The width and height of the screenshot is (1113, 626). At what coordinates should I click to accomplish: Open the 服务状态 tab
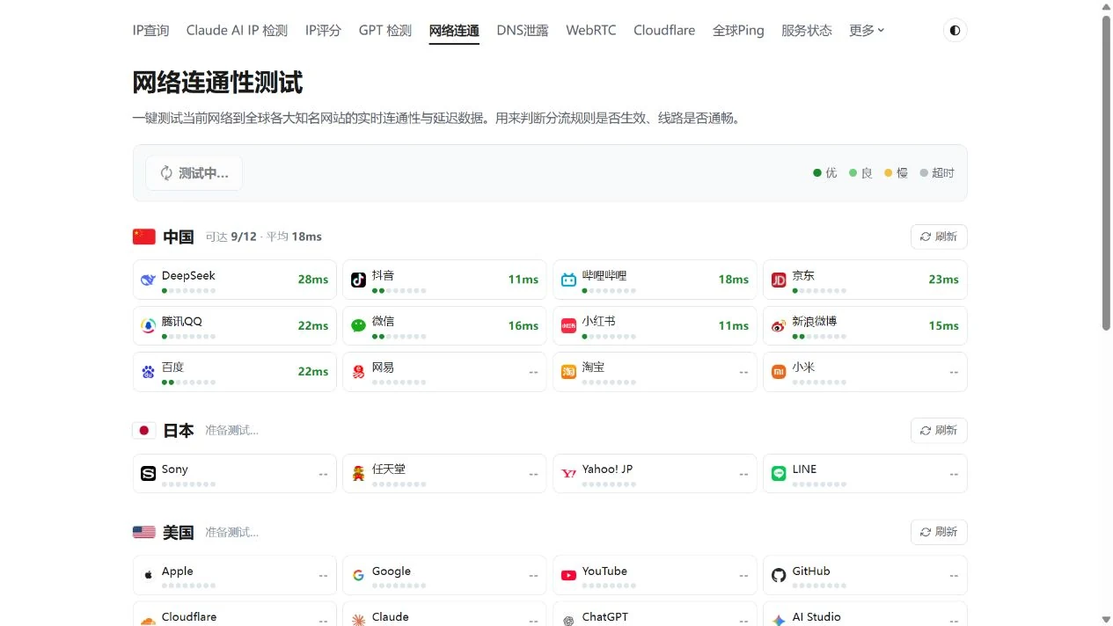click(x=807, y=30)
